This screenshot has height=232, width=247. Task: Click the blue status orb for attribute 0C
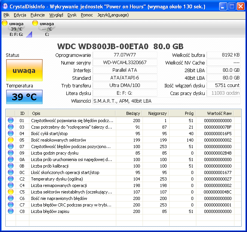click(11, 172)
